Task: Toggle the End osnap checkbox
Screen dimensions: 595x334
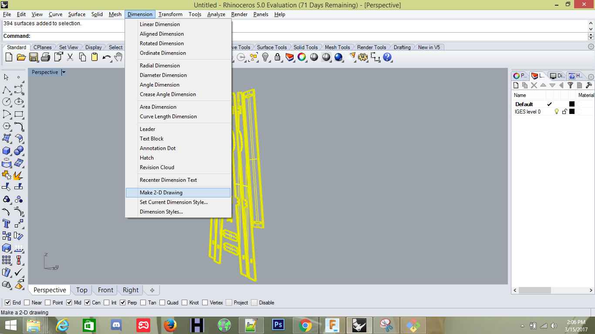Action: [7, 303]
